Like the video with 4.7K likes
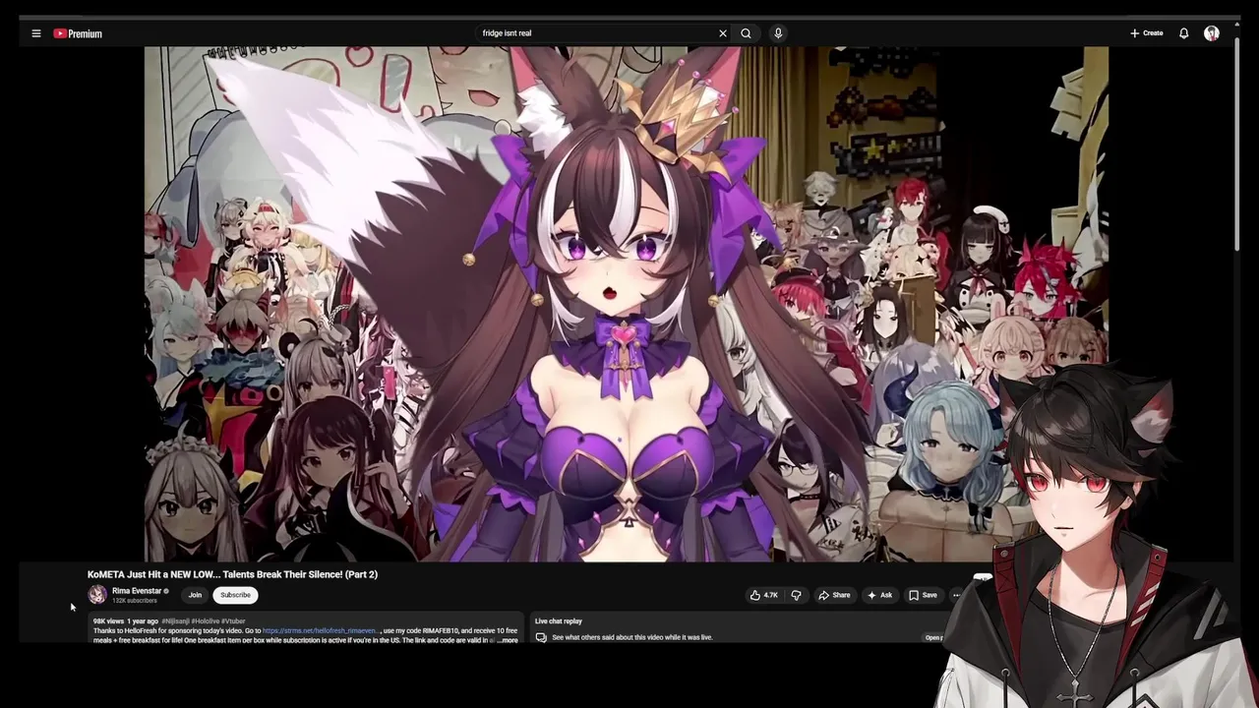Viewport: 1259px width, 708px height. click(x=764, y=595)
